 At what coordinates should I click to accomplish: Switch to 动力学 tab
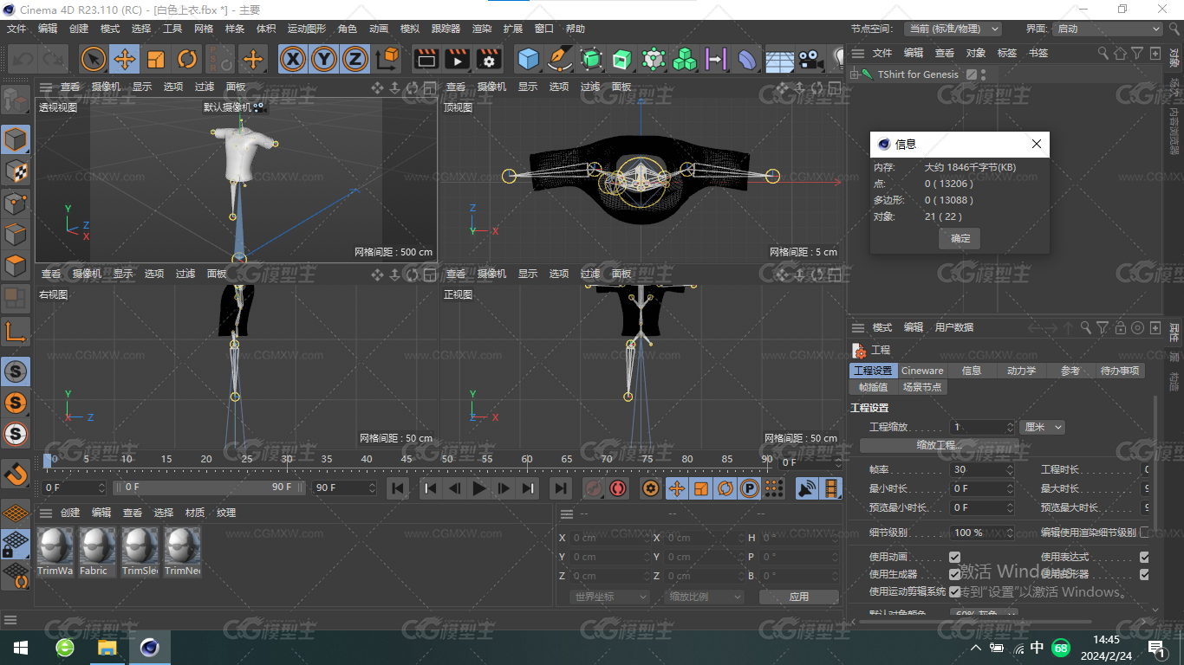click(x=1021, y=371)
